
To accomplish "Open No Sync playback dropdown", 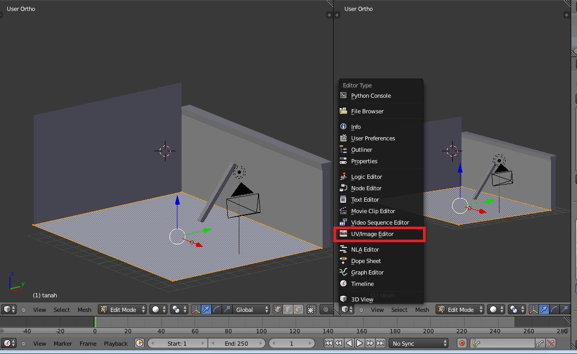I will point(419,343).
